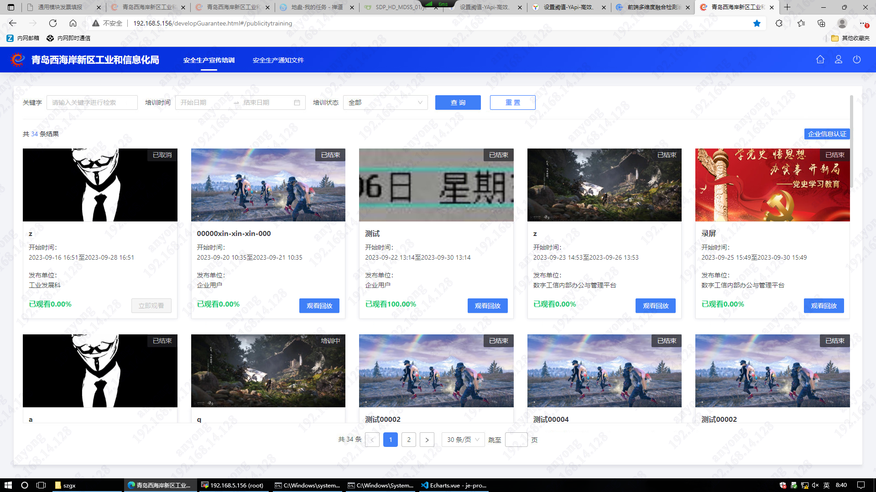
Task: Click the browser address bar URL
Action: click(213, 23)
